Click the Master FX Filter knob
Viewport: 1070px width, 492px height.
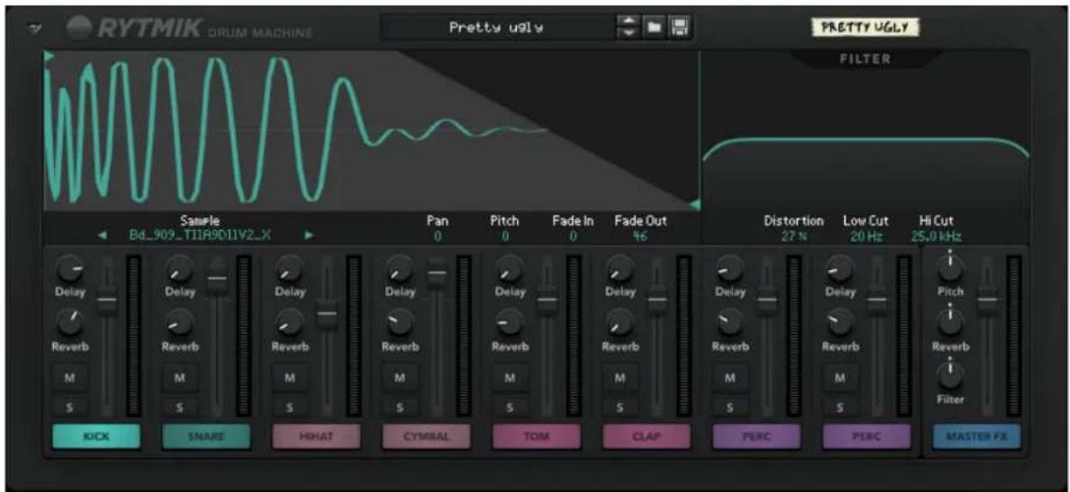tap(950, 374)
